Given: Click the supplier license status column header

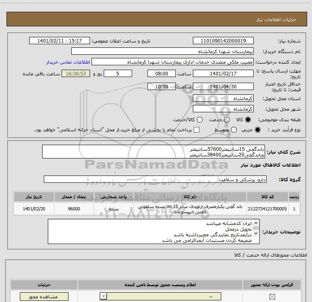Looking at the screenshot, I should [160, 285].
